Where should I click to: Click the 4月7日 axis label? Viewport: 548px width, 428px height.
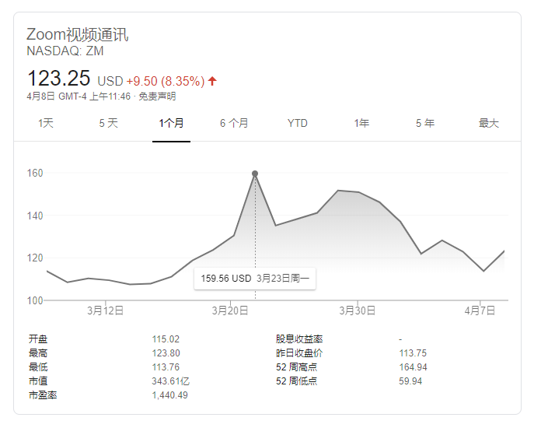480,310
